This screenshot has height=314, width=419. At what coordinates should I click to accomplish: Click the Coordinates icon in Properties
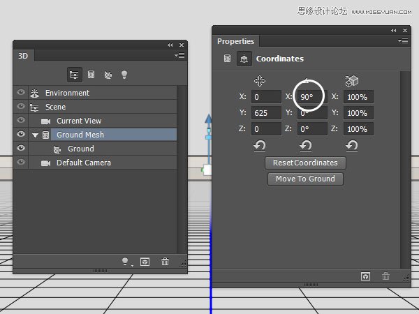[x=244, y=59]
